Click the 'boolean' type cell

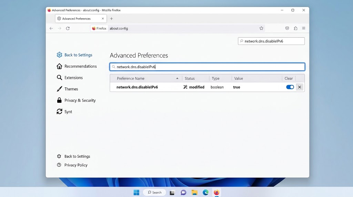(x=217, y=87)
